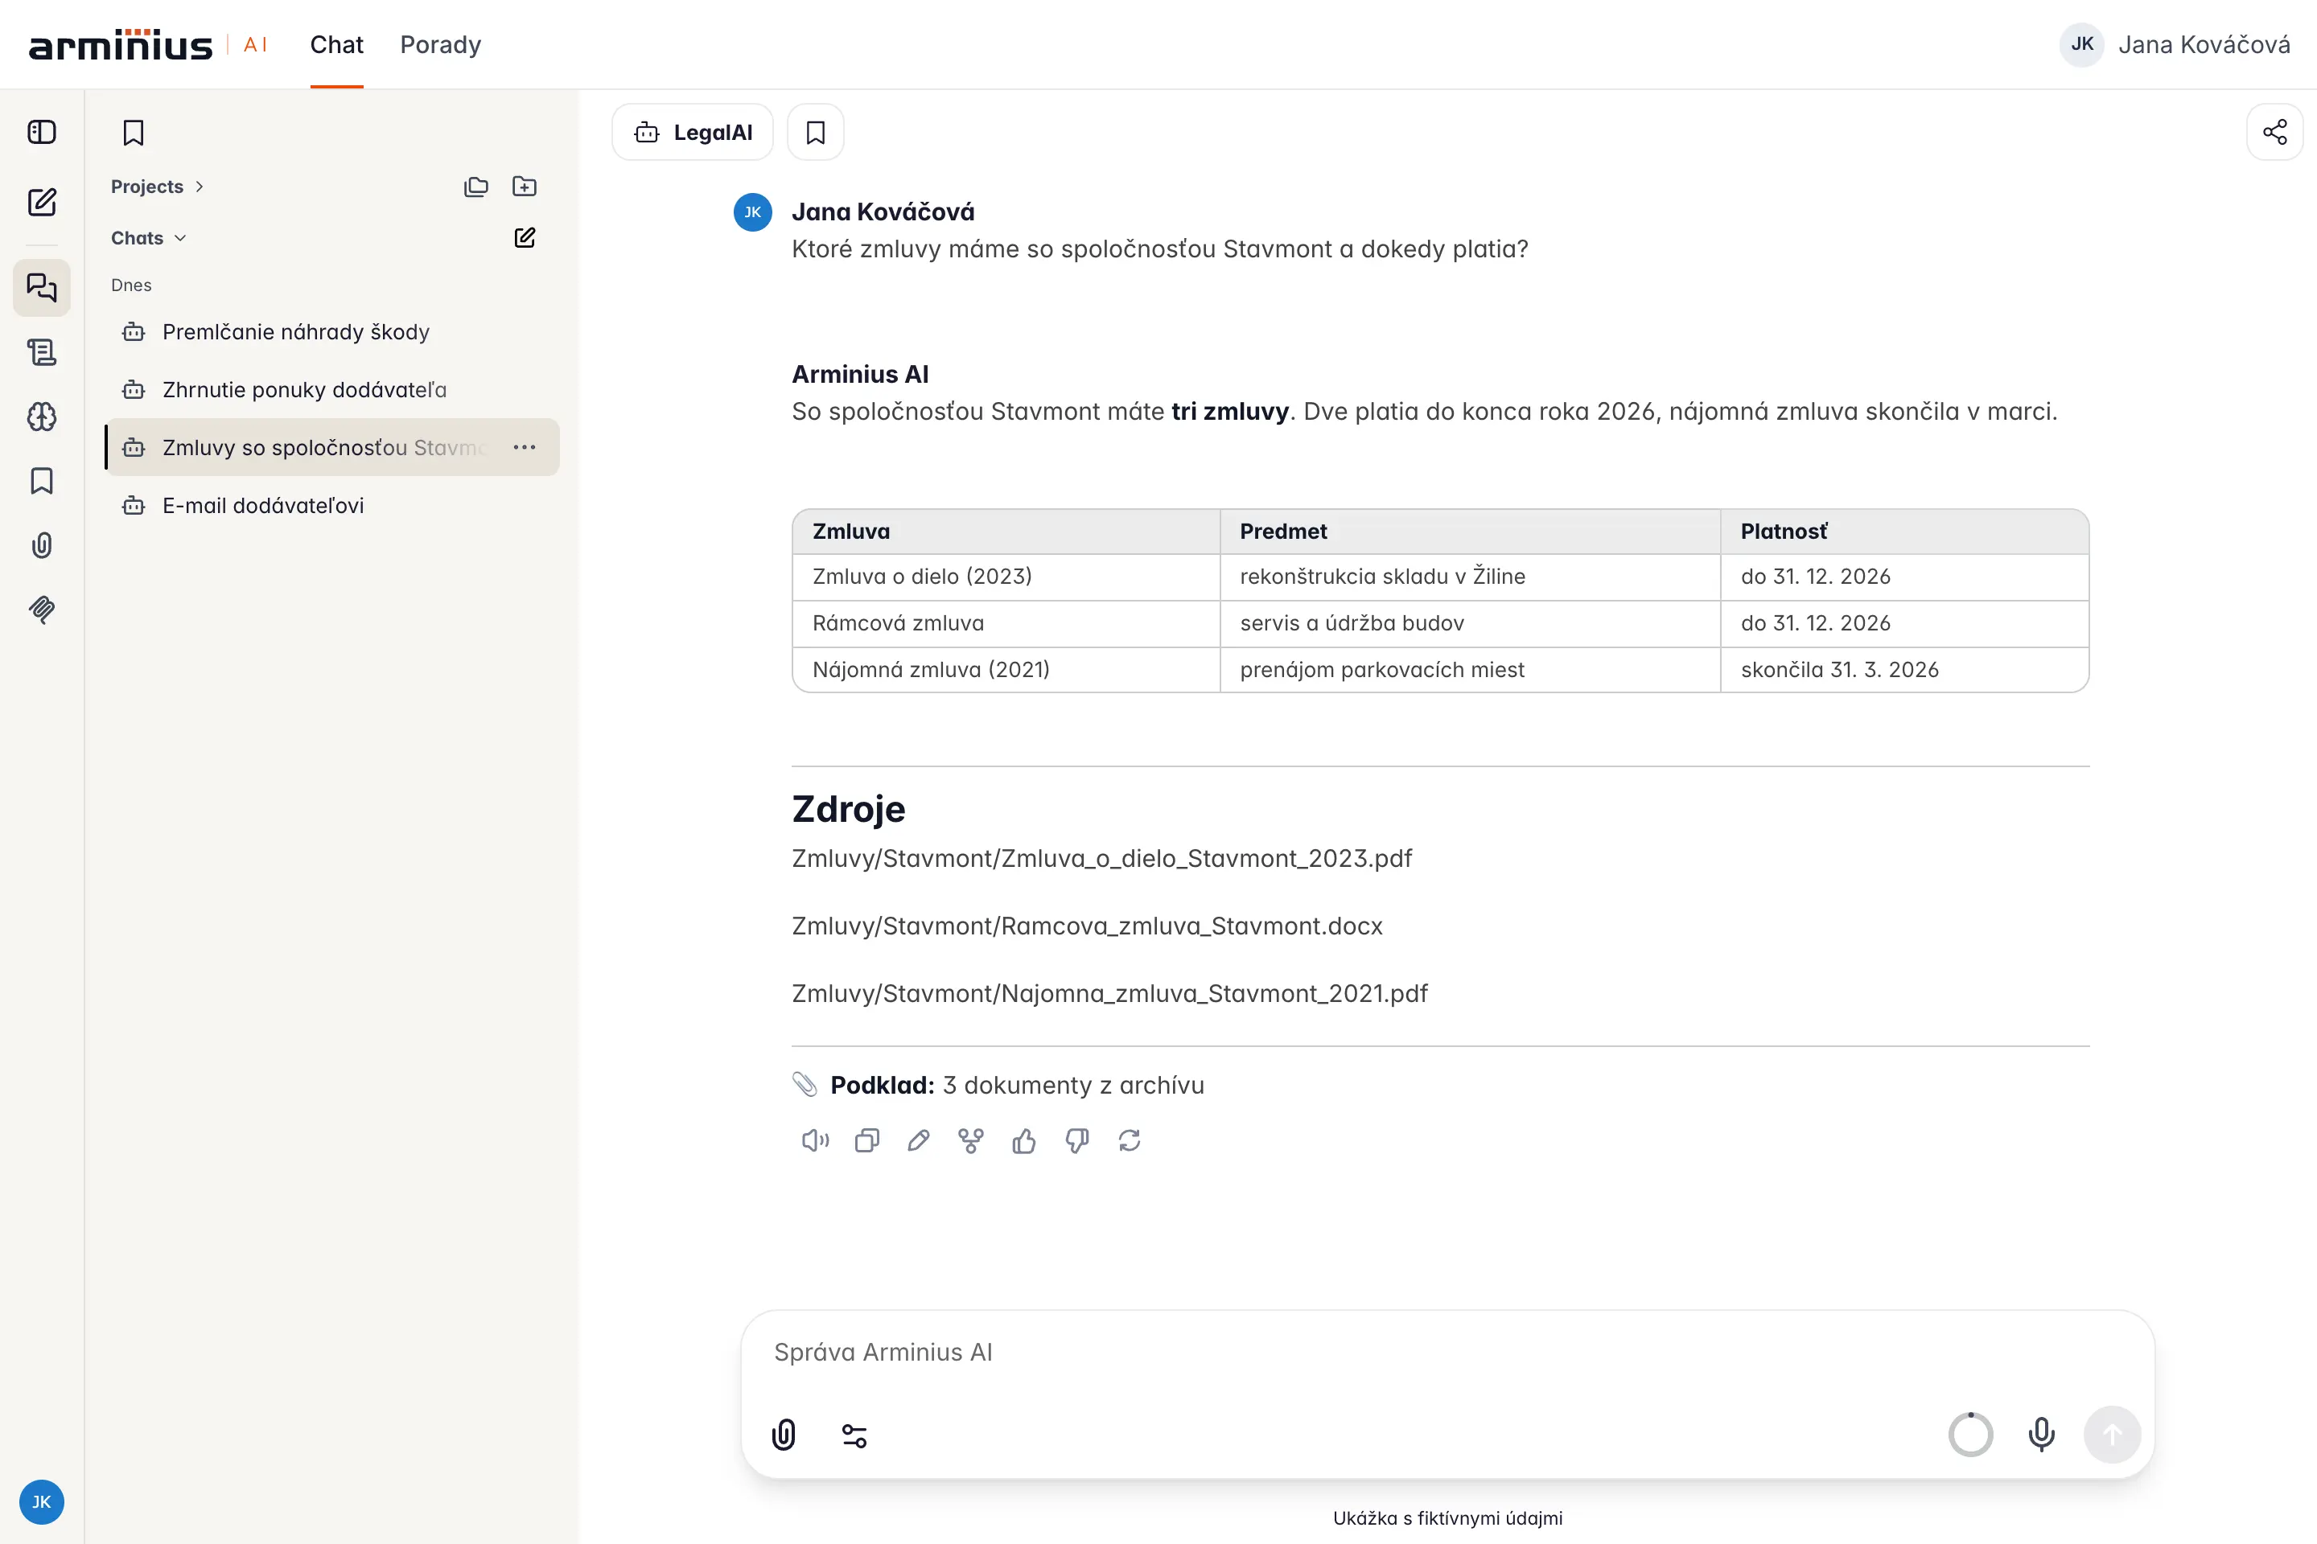This screenshot has width=2317, height=1544.
Task: Start a new chat from rail pencil icon
Action: 41,202
